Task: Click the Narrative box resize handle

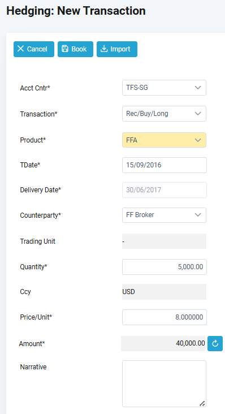Action: pyautogui.click(x=202, y=403)
